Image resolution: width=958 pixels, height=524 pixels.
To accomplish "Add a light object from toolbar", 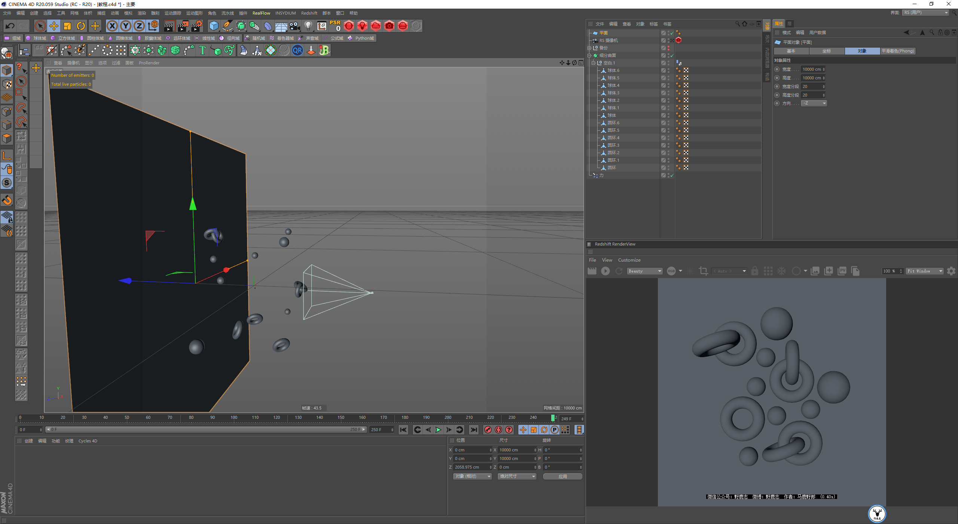I will [308, 26].
